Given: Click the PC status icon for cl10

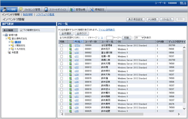Looking at the screenshot, I should click(70, 53).
